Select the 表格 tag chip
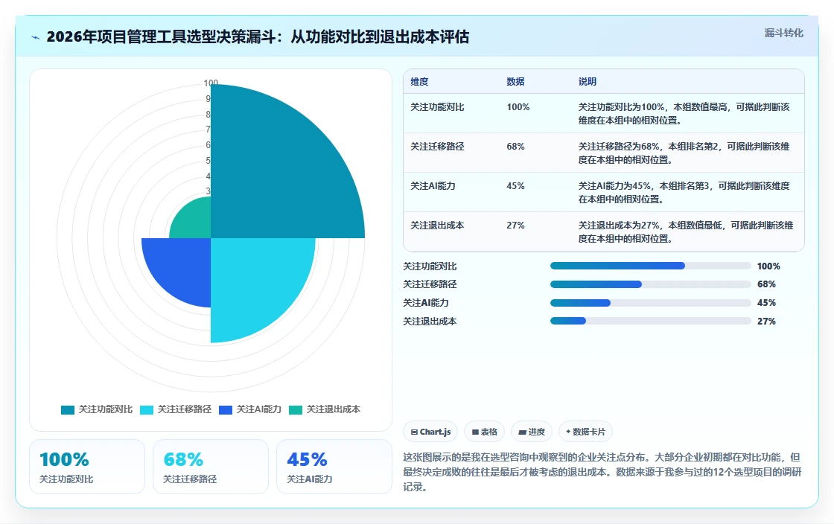Image resolution: width=834 pixels, height=524 pixels. [484, 432]
